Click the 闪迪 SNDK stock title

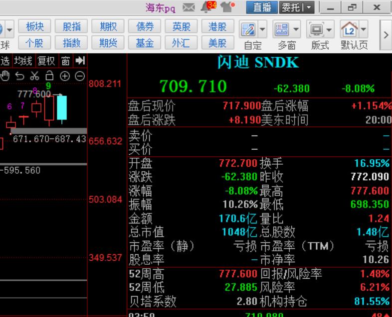[257, 62]
